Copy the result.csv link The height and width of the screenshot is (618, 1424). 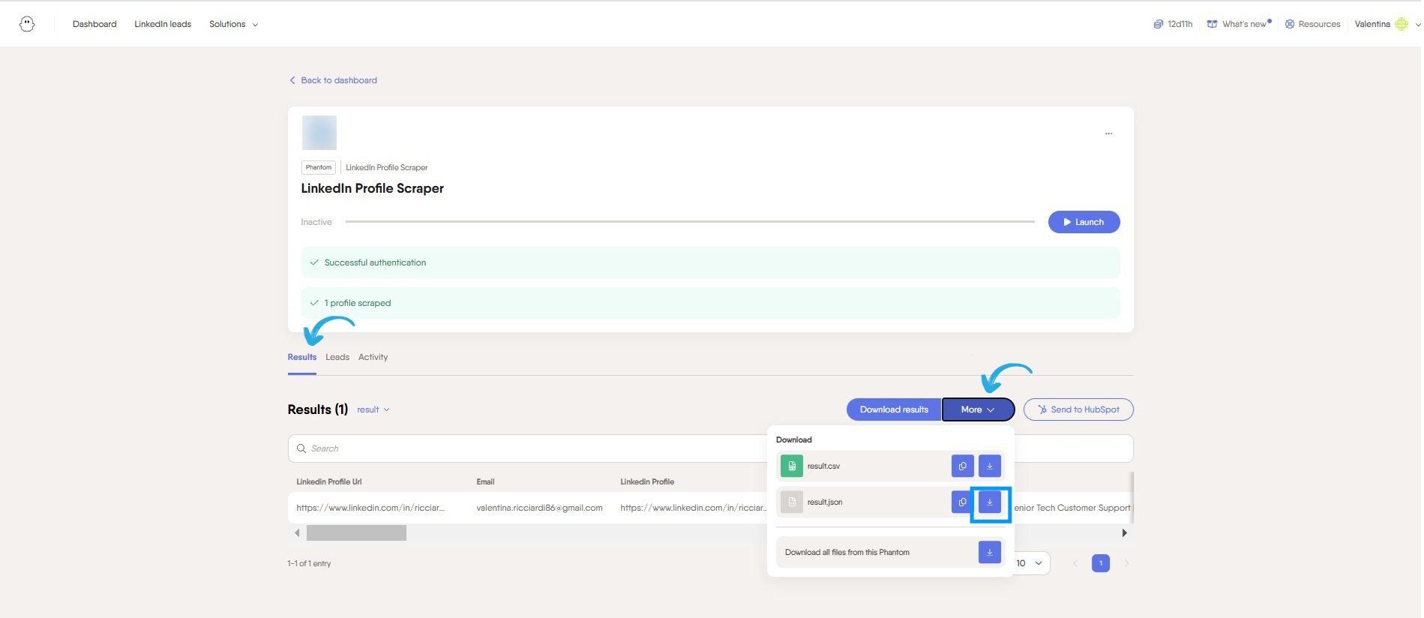(x=962, y=466)
